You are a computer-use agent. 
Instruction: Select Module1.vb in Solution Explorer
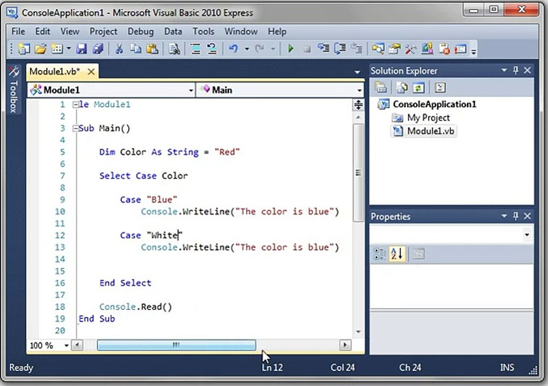point(430,131)
